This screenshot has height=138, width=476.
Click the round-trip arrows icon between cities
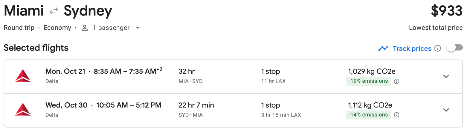coord(54,11)
